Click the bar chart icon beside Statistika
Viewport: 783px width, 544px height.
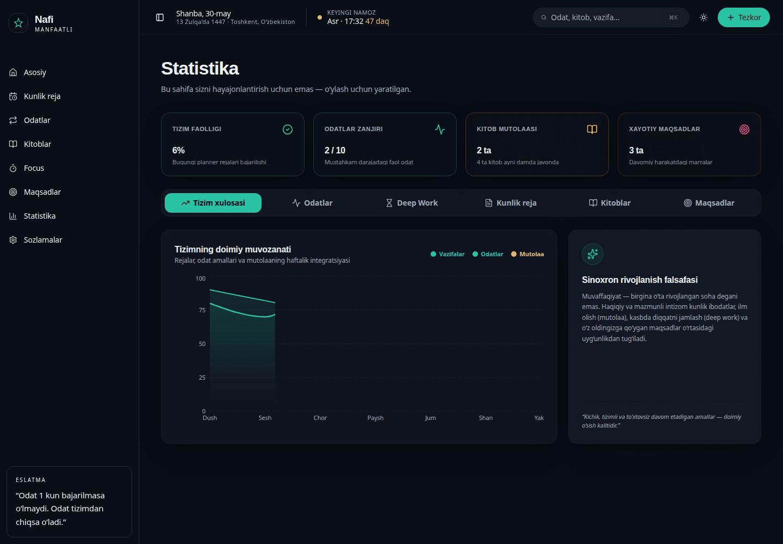tap(13, 216)
